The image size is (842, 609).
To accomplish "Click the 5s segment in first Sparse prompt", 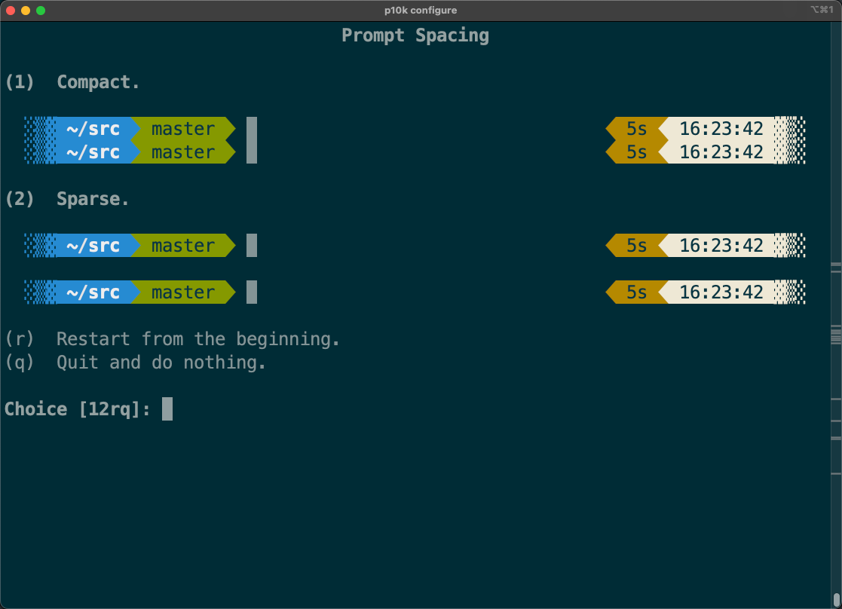I will [x=637, y=246].
